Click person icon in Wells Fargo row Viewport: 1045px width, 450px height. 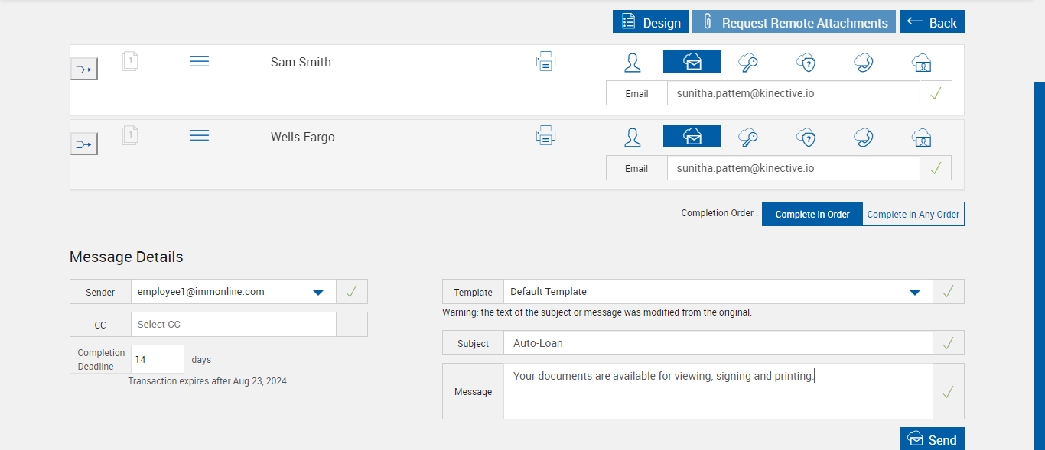click(632, 137)
